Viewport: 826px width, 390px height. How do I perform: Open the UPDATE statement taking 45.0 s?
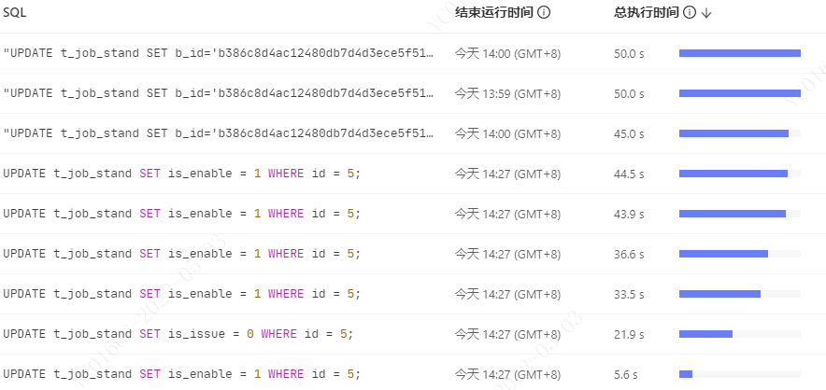[x=218, y=133]
